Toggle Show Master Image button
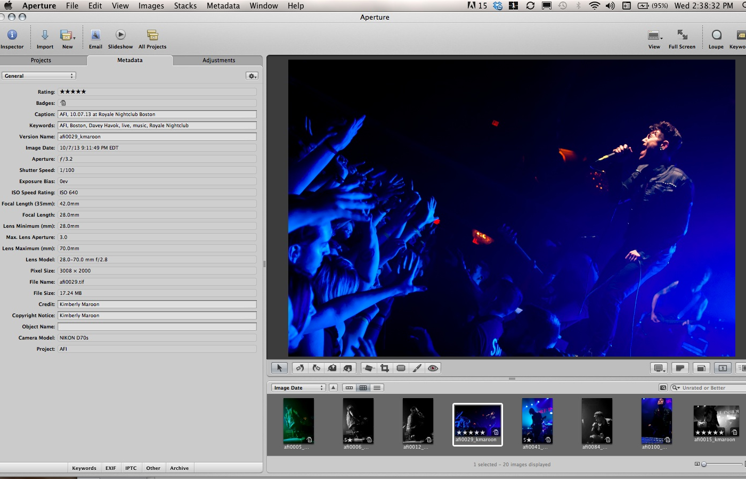The height and width of the screenshot is (479, 746). (x=680, y=368)
